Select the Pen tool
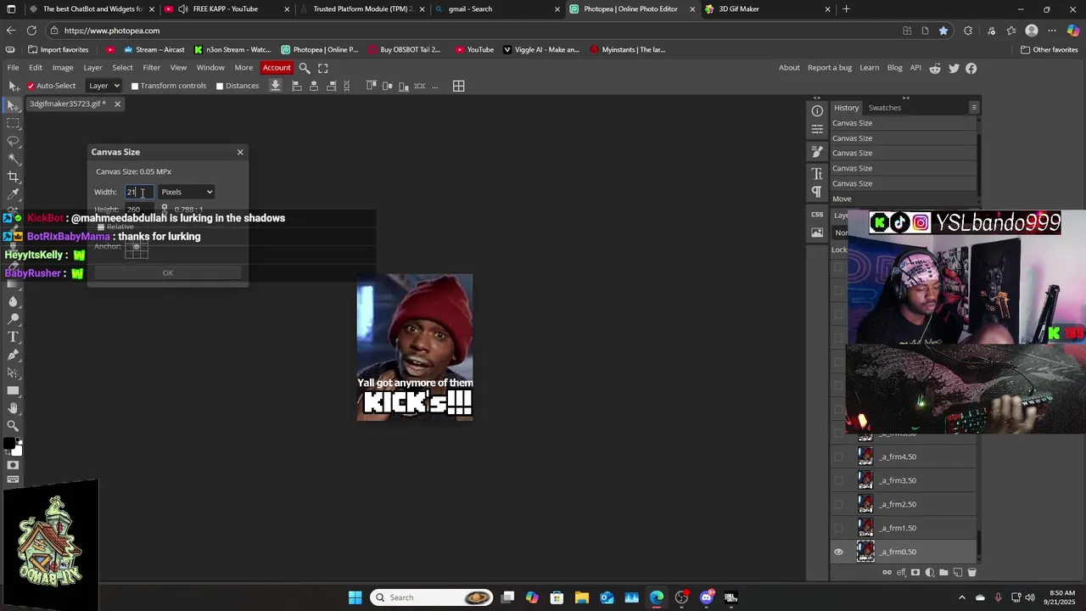This screenshot has width=1086, height=611. tap(14, 355)
